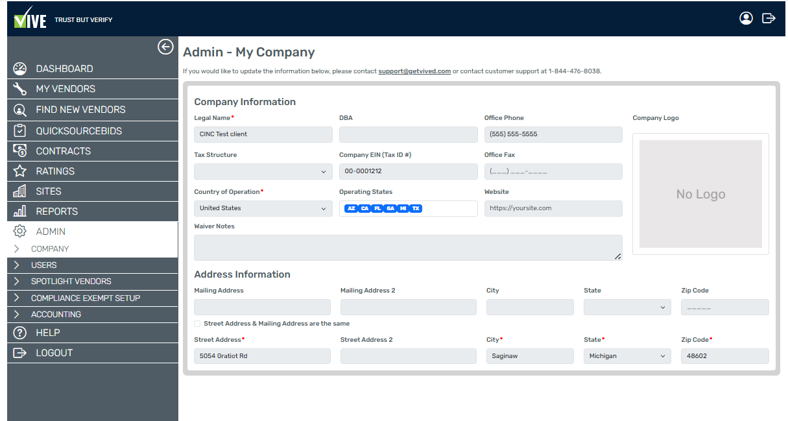The height and width of the screenshot is (421, 788).
Task: Click the QuickSourceBids clipboard icon
Action: 20,131
